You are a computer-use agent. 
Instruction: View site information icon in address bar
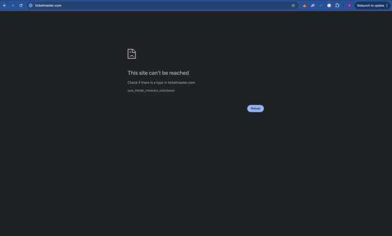(30, 5)
